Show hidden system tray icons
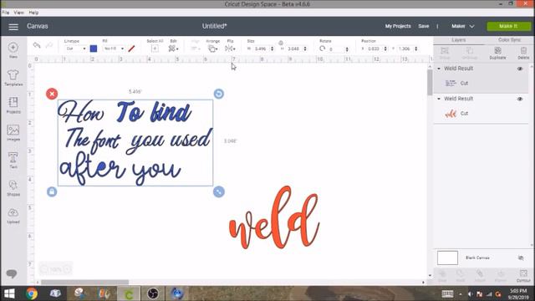 (x=461, y=293)
